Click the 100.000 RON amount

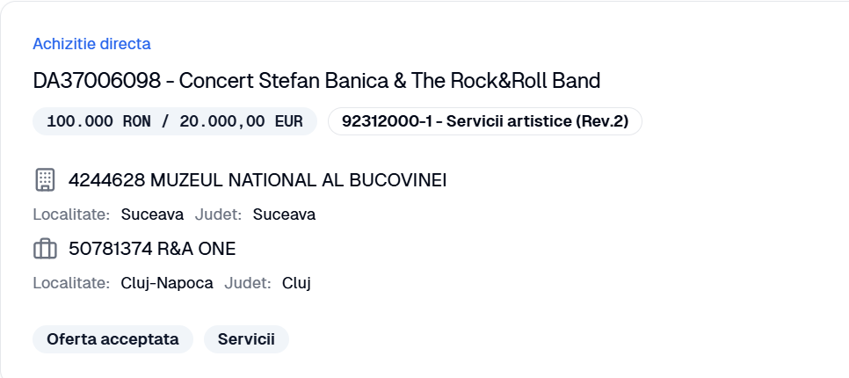(x=99, y=121)
